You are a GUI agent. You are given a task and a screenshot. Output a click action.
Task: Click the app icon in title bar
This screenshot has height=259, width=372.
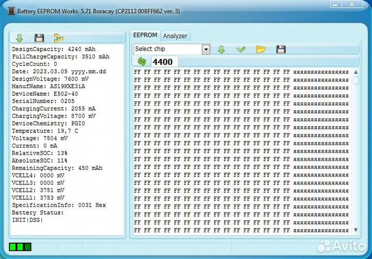pos(11,11)
